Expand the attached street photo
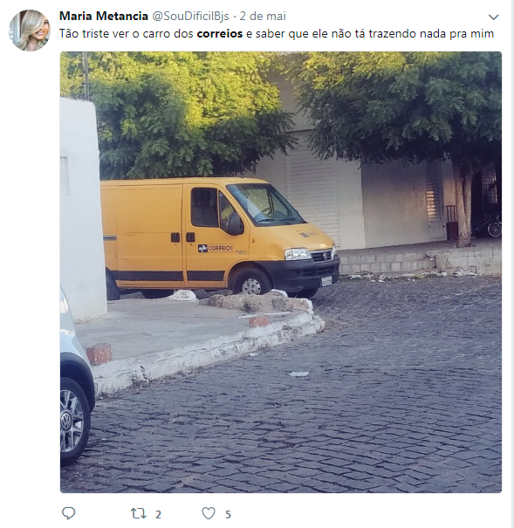This screenshot has width=514, height=528. click(281, 272)
